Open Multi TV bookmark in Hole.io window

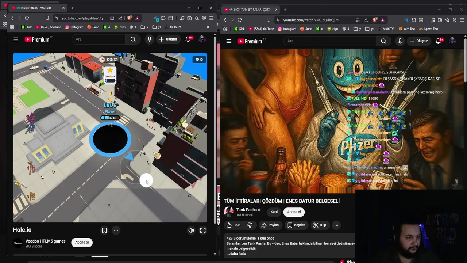[x=173, y=27]
